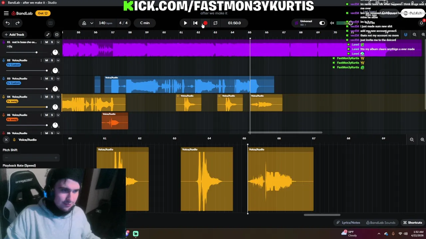The height and width of the screenshot is (239, 426).
Task: Click the microphone icon of track 02
Action: pos(4,60)
